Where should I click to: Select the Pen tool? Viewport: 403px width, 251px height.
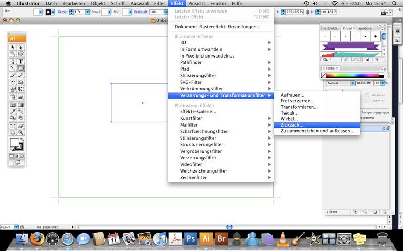point(13,62)
